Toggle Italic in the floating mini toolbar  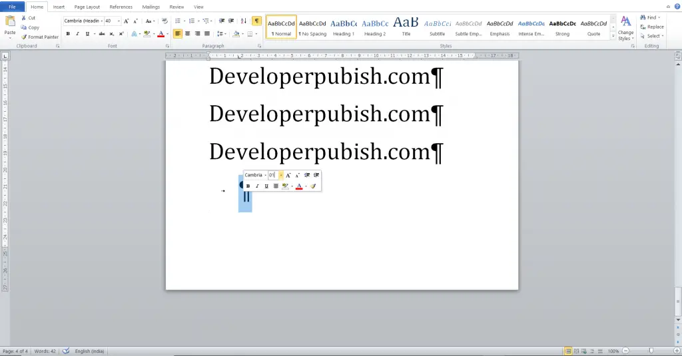pos(257,186)
